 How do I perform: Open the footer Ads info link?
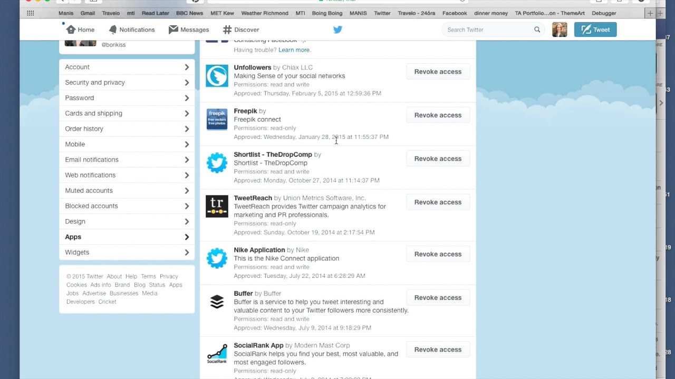point(101,285)
